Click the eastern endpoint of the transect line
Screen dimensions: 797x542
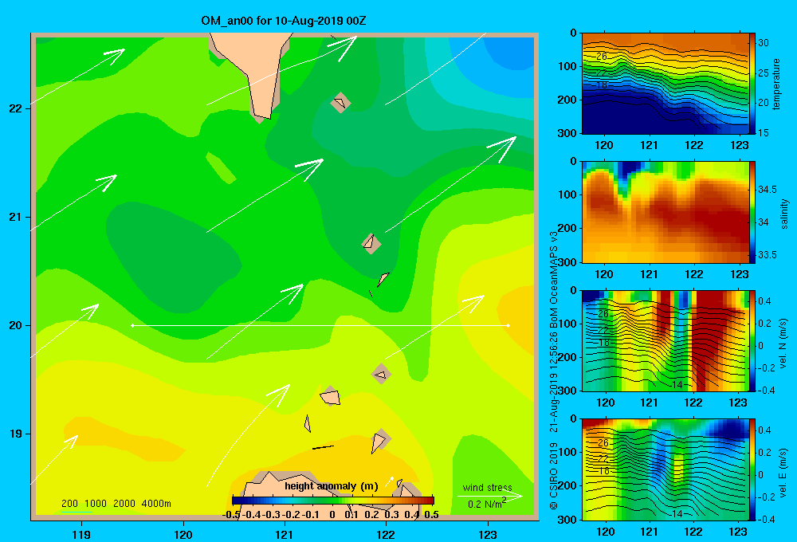pyautogui.click(x=508, y=325)
